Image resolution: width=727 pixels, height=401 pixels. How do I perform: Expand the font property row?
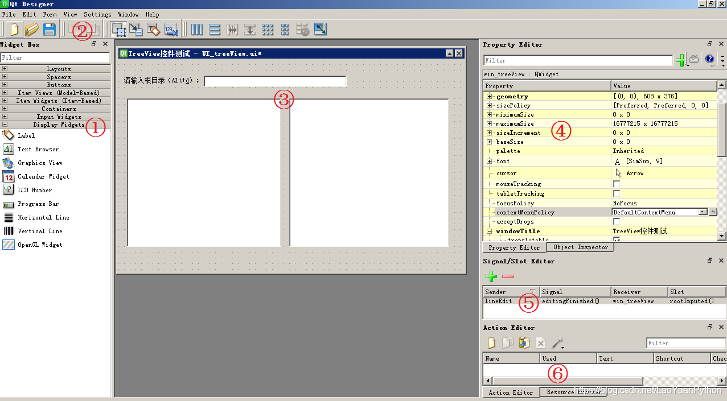490,161
